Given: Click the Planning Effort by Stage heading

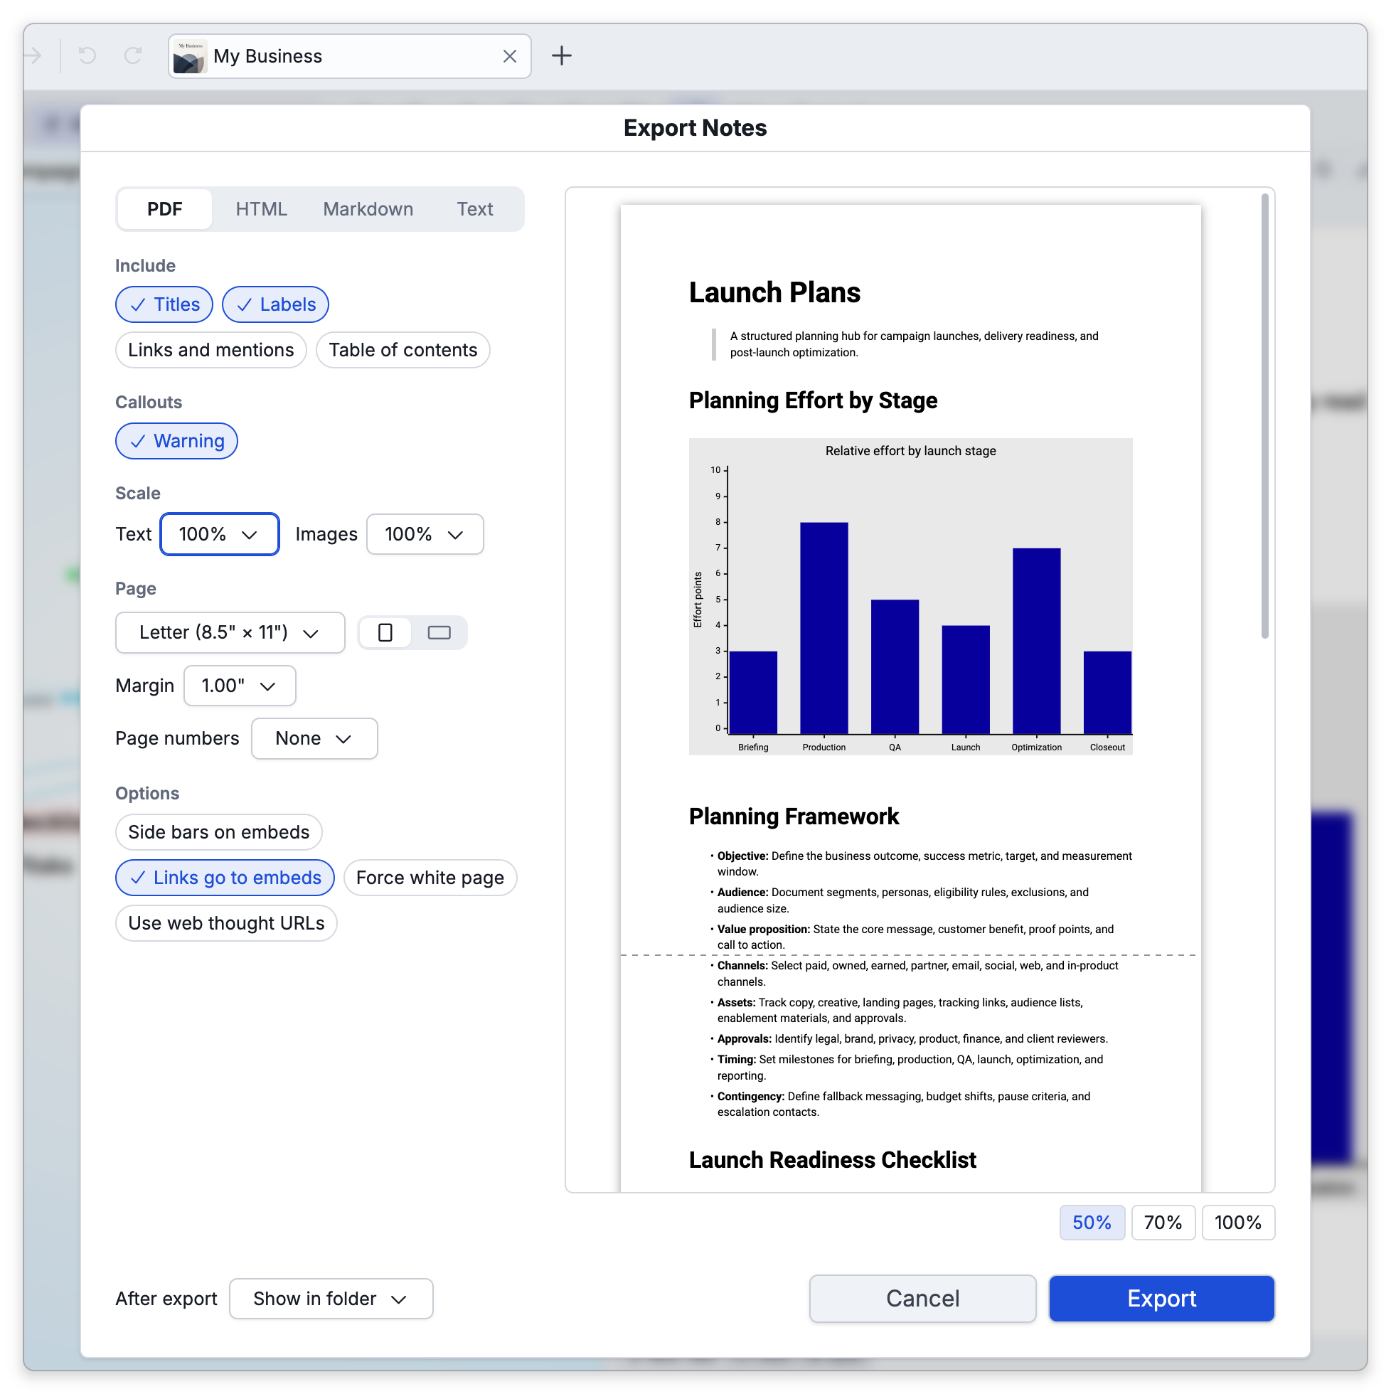Looking at the screenshot, I should point(813,400).
